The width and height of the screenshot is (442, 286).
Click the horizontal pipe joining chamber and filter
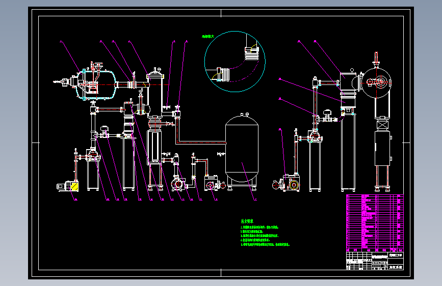(x=132, y=84)
